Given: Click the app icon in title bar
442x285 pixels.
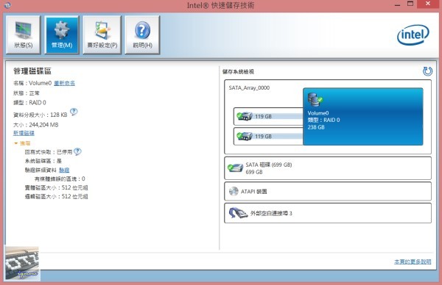Looking at the screenshot, I should 7,5.
